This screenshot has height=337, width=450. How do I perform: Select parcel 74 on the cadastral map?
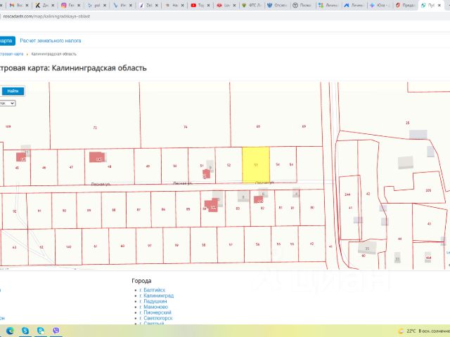click(x=186, y=126)
